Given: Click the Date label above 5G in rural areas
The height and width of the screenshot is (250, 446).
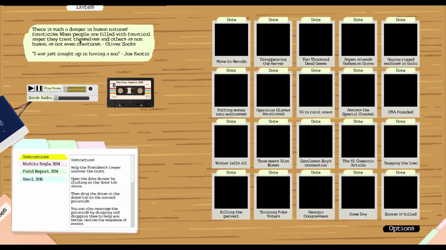Looking at the screenshot, I should pyautogui.click(x=315, y=71).
